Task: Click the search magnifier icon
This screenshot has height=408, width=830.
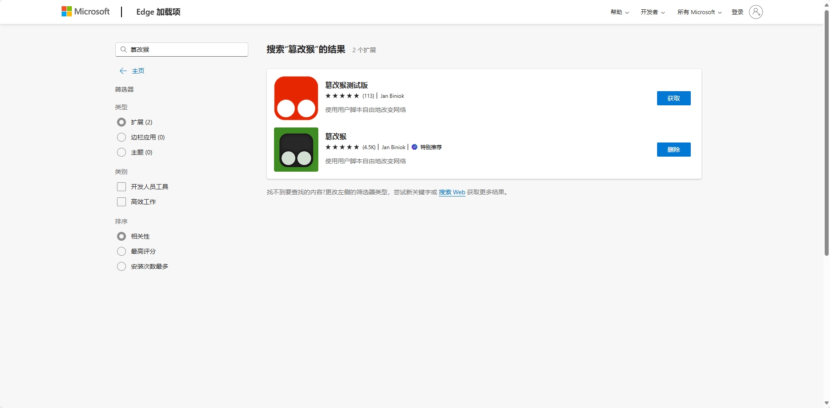Action: 124,50
